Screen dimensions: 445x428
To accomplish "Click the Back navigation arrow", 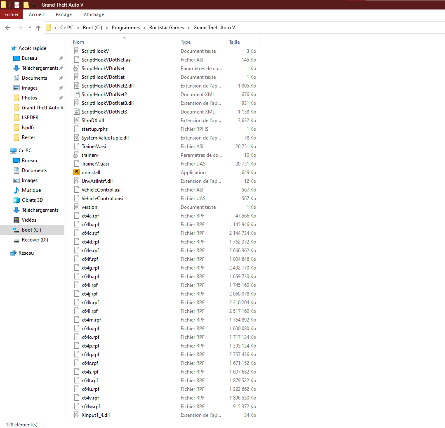I will click(x=8, y=28).
